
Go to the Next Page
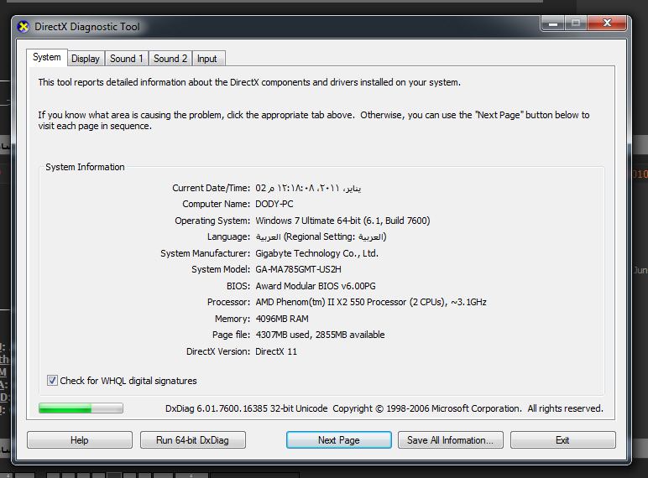339,440
